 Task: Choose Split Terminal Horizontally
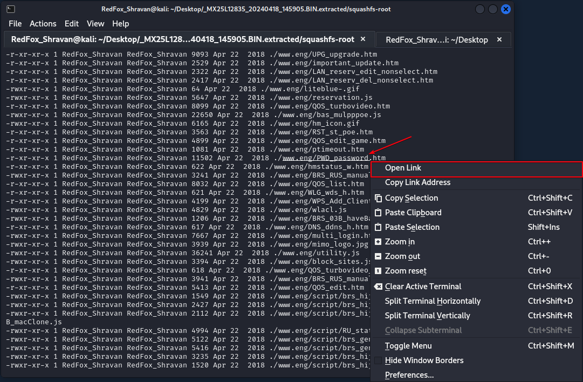tap(476, 301)
